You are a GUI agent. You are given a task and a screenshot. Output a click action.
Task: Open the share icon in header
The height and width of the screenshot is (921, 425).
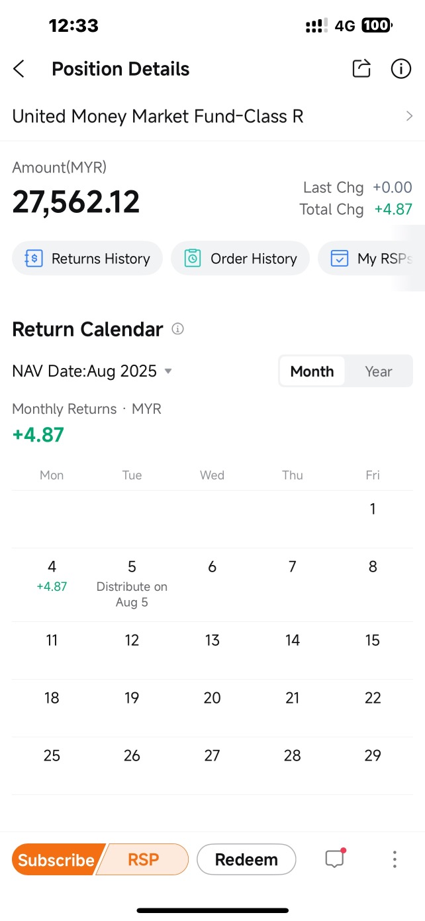tap(361, 68)
